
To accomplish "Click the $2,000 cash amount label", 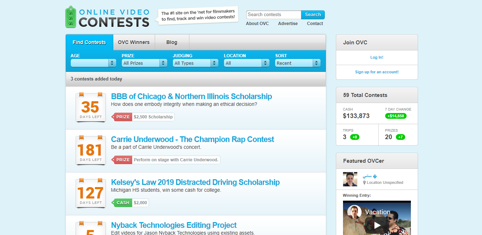I will [140, 203].
